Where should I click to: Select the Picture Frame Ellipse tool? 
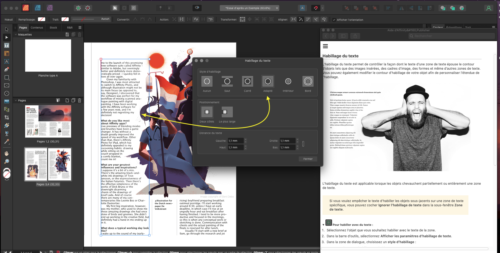[x=7, y=93]
